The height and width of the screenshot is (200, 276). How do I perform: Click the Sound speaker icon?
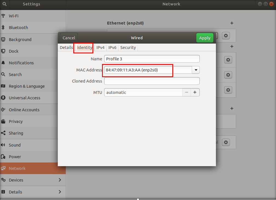tap(3, 145)
